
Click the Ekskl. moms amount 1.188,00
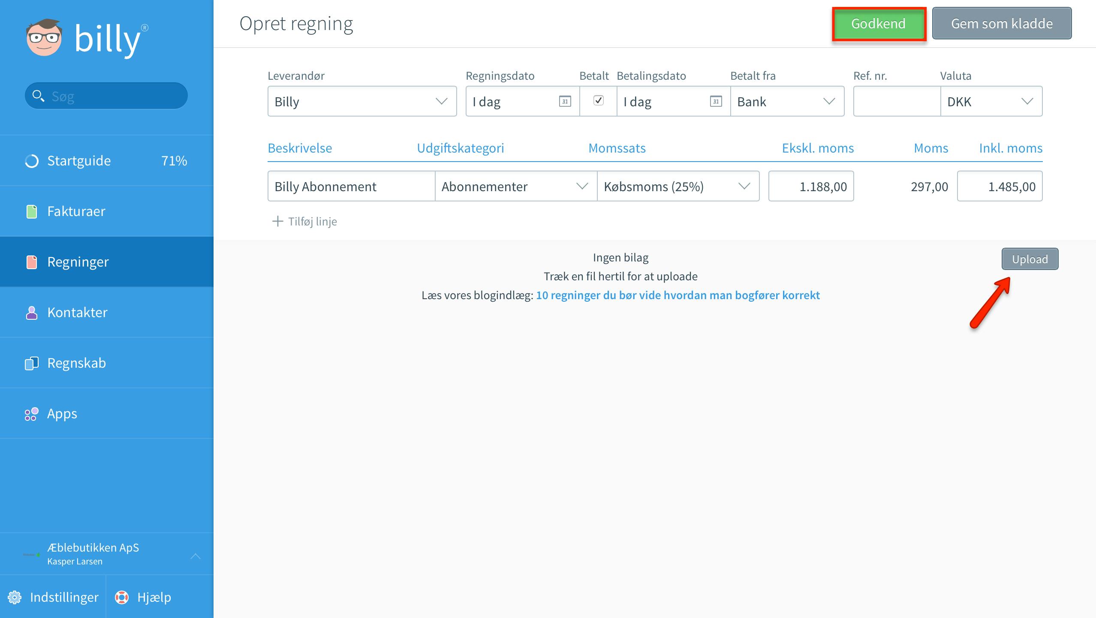pyautogui.click(x=811, y=186)
